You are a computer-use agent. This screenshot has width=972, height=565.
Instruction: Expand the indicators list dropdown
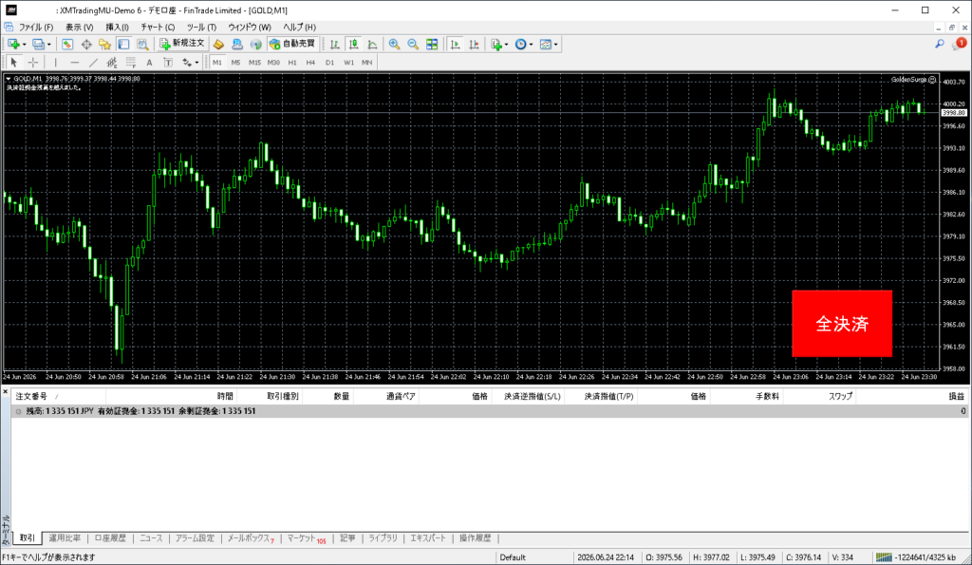coord(507,45)
